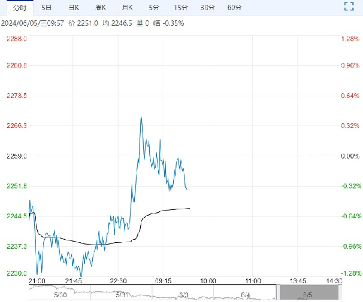Click the 6/3 date on the timeline navigator
This screenshot has height=302, width=363.
pyautogui.click(x=184, y=295)
